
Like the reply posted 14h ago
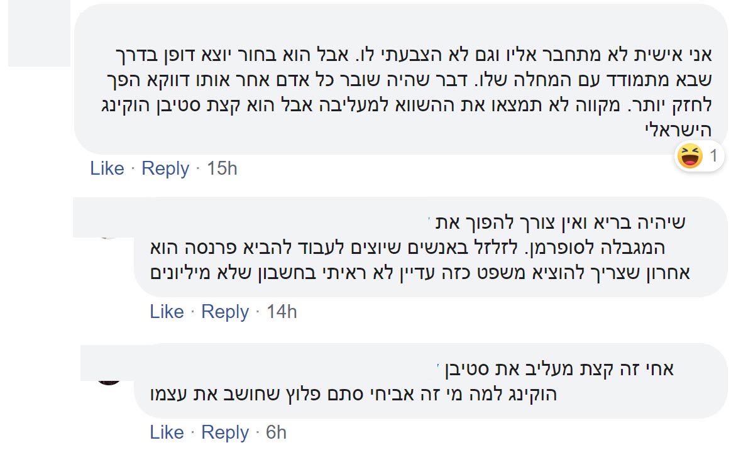point(167,312)
